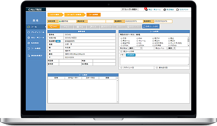Go to the リスト選択 breadcrumb step
The image size is (217, 126).
pos(55,15)
